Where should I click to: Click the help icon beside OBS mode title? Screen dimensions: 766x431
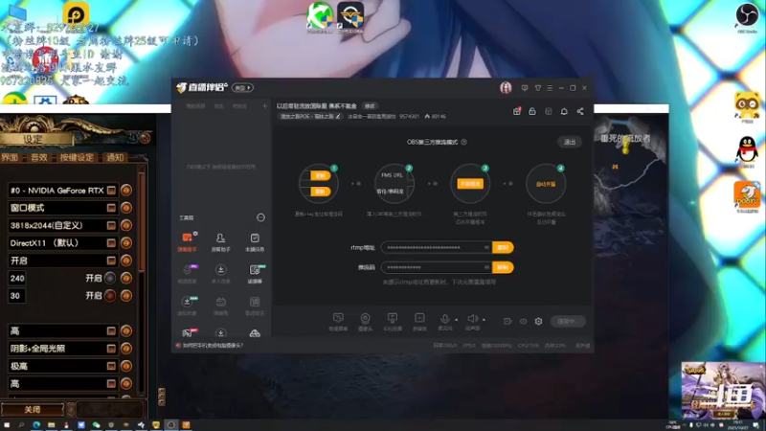click(464, 142)
